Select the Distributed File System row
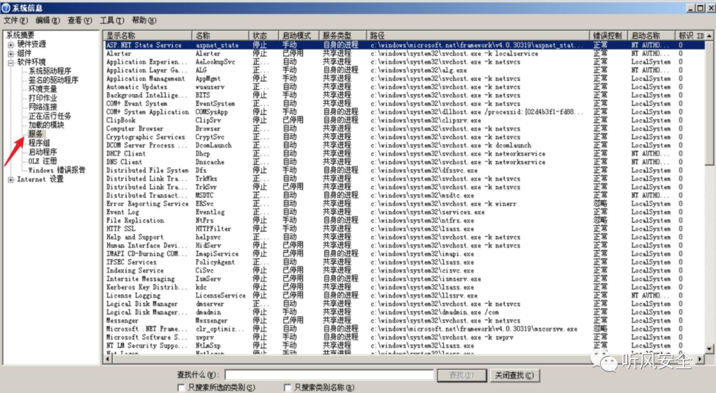This screenshot has height=393, width=716. 404,170
